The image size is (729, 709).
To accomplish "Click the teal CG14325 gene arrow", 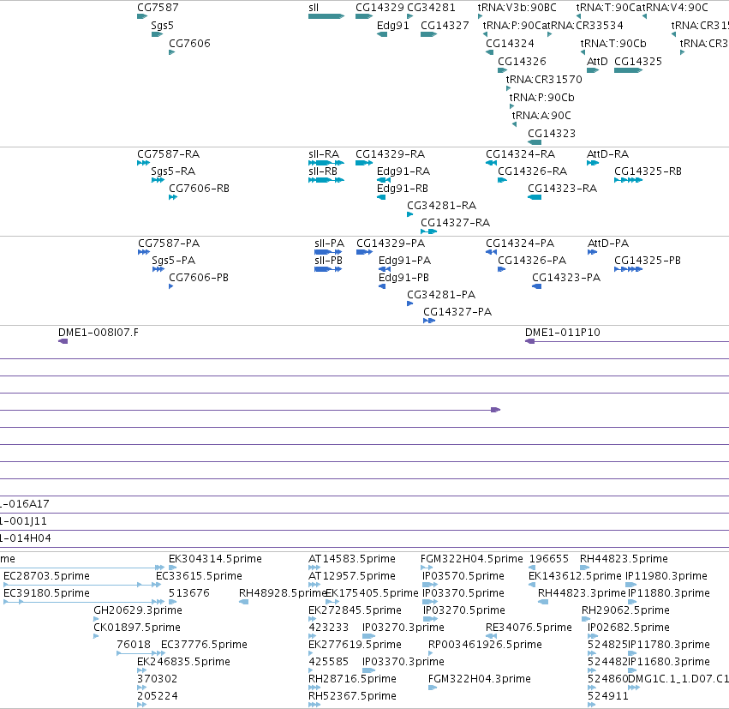I will pos(628,70).
